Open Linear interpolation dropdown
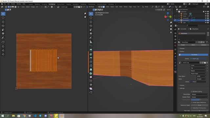210x118 pixels. 198,66
